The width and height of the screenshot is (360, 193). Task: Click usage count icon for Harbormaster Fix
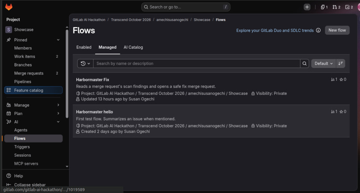[333, 80]
